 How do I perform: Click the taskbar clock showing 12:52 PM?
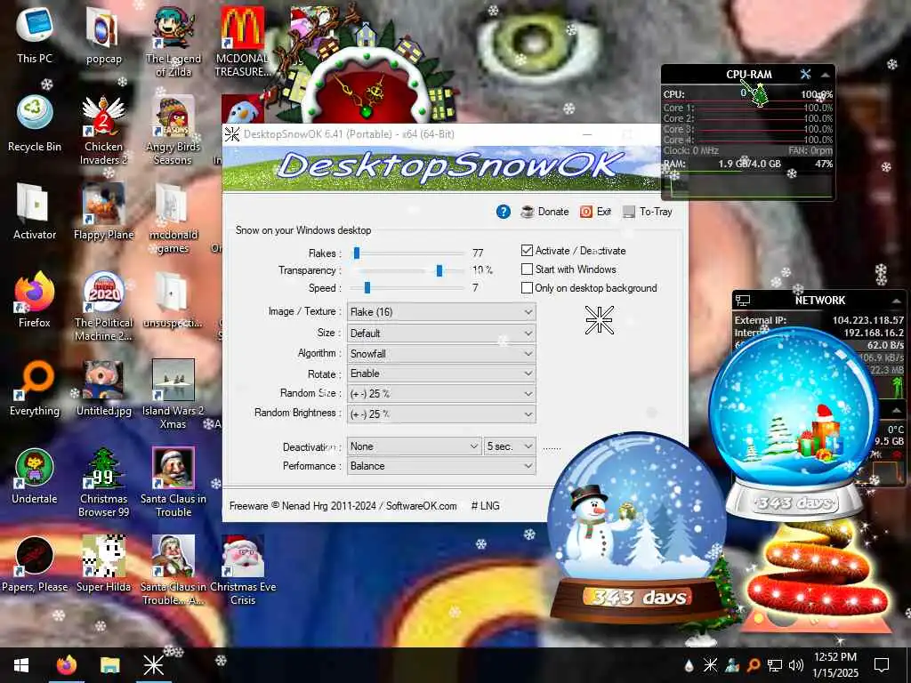[x=834, y=665]
